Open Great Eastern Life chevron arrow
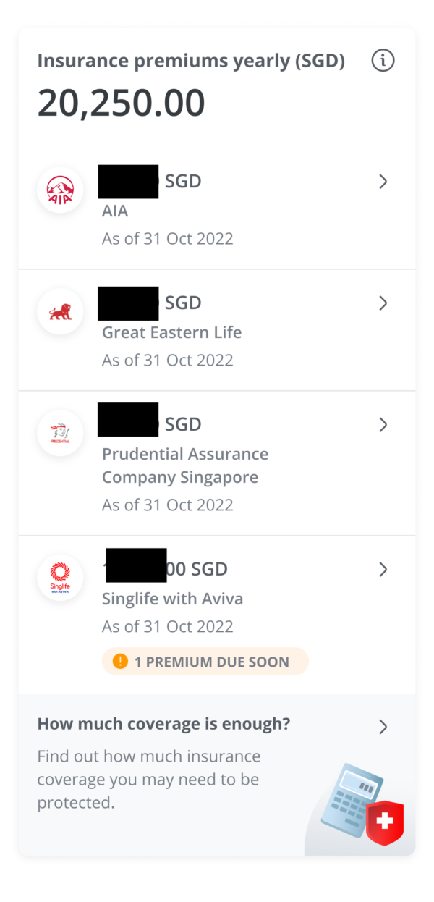434x902 pixels. point(383,303)
